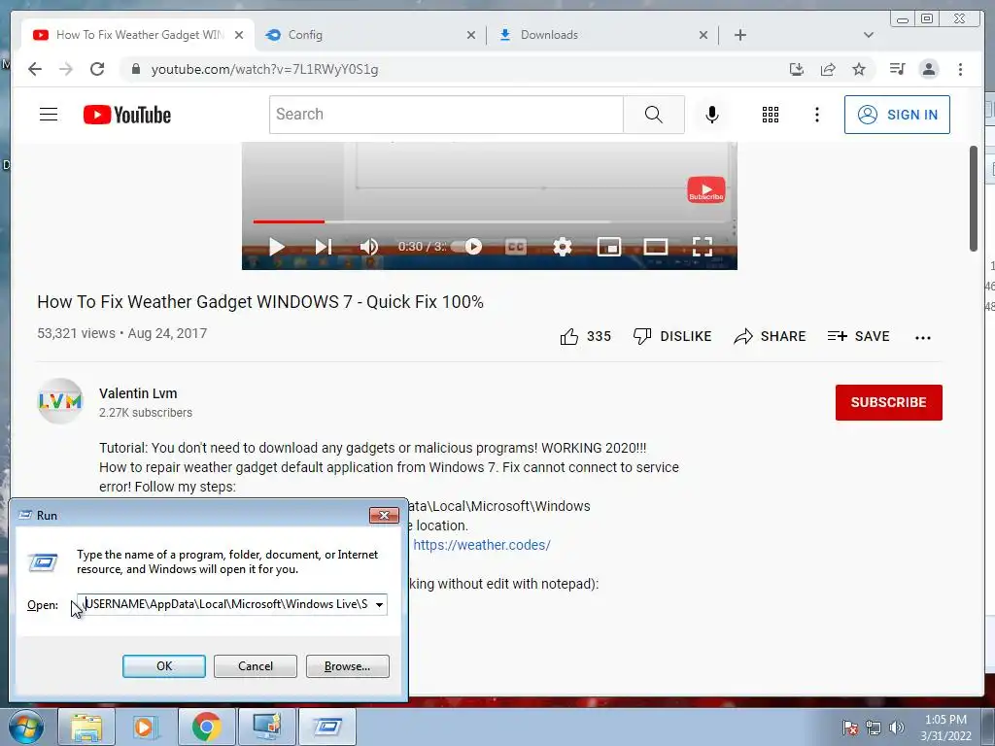Close the Downloads tab
Screen dimensions: 995x746
click(703, 35)
